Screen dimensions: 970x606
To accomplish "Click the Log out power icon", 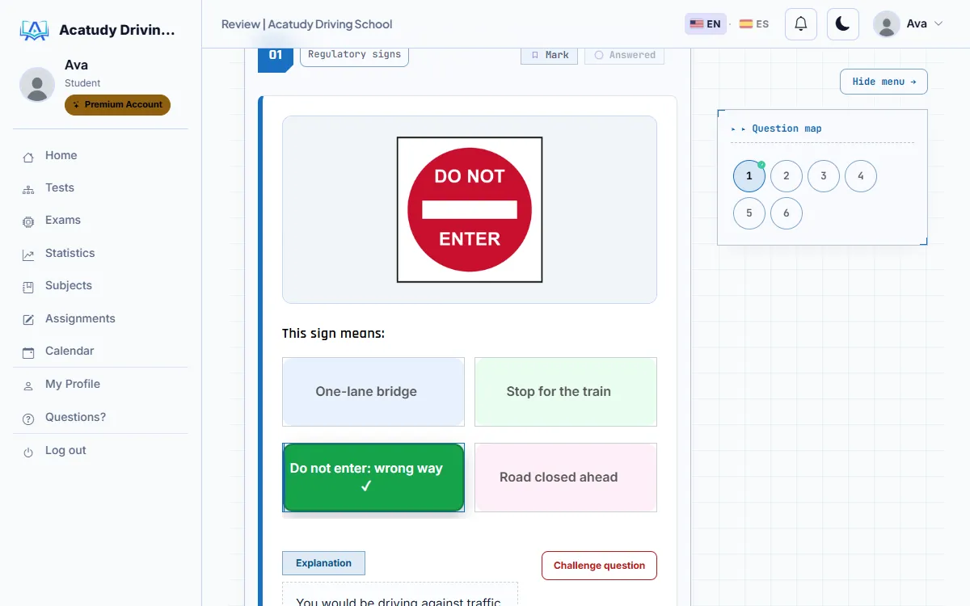I will click(x=28, y=452).
